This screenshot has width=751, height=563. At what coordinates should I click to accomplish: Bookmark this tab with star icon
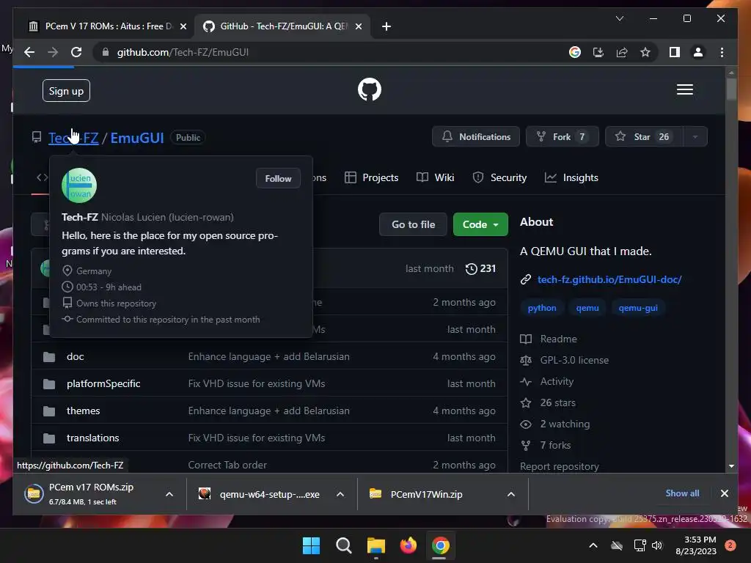pos(645,52)
